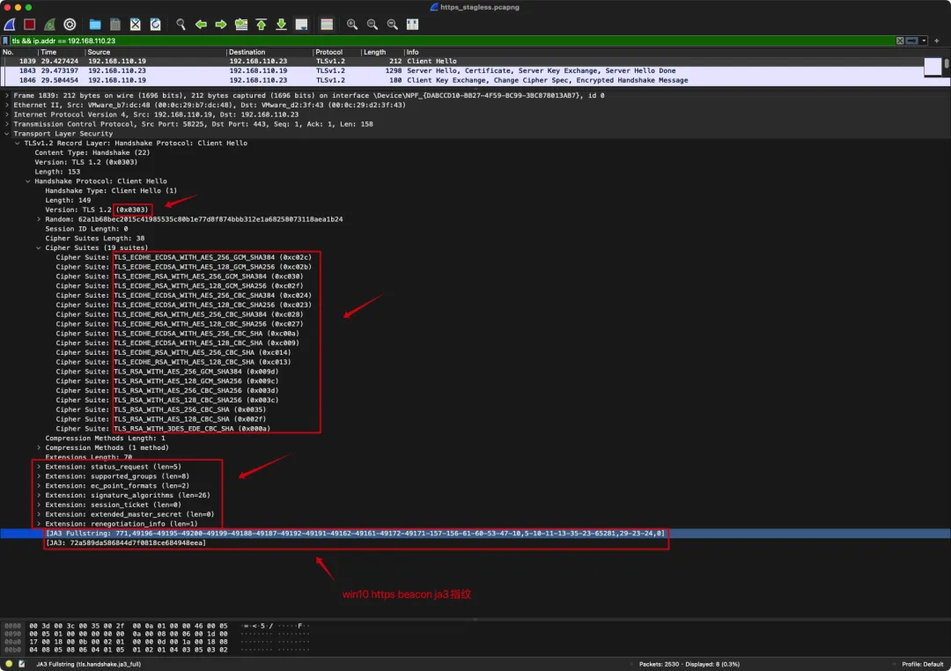Viewport: 951px width, 671px height.
Task: Select the JA3 hash 72a589da line
Action: coord(126,543)
